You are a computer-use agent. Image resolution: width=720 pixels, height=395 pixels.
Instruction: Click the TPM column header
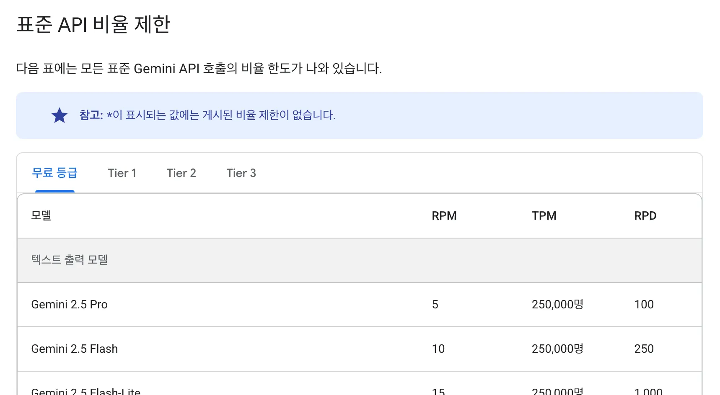544,215
